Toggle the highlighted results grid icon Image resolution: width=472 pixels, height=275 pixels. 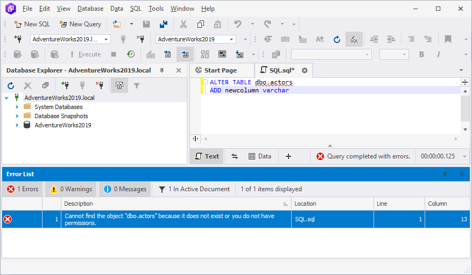[x=185, y=54]
